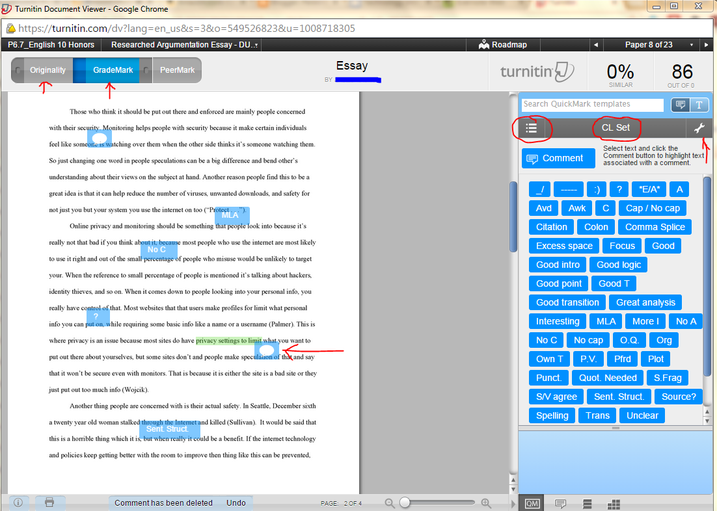Click the text comment T icon

tap(699, 105)
